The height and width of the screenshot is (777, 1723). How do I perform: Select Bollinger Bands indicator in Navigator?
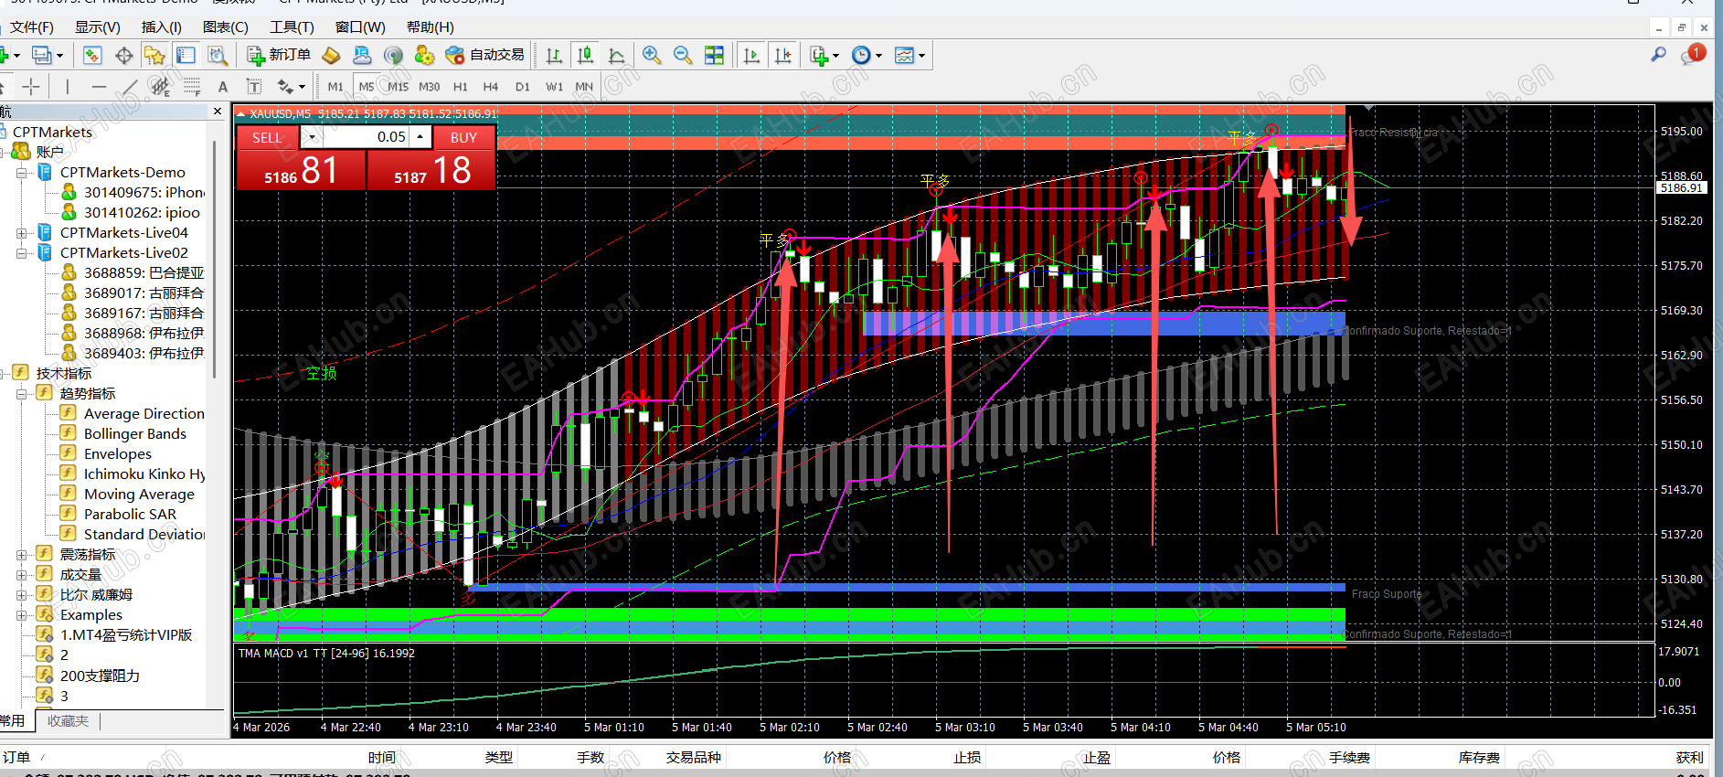point(134,434)
